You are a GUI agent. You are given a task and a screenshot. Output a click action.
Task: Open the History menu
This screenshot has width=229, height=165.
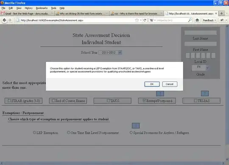point(28,8)
